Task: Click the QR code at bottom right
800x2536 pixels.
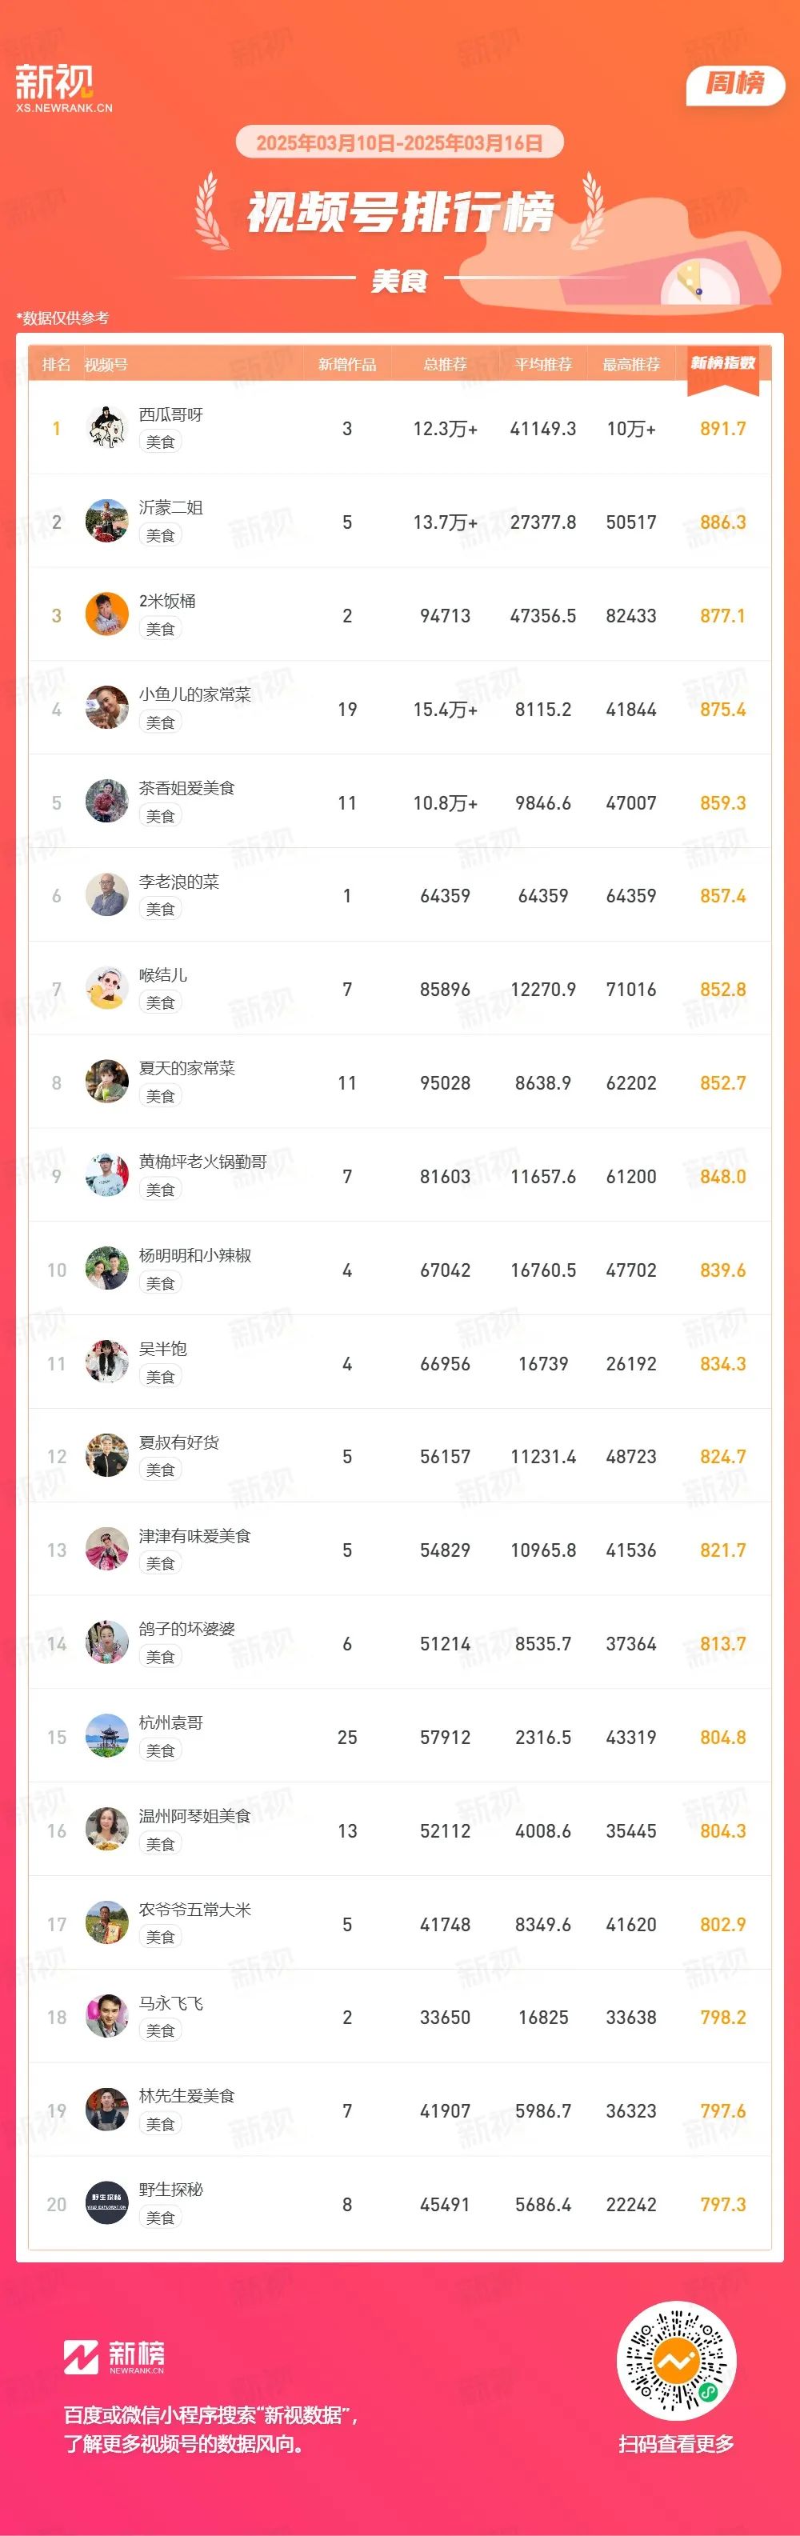Action: pos(676,2360)
